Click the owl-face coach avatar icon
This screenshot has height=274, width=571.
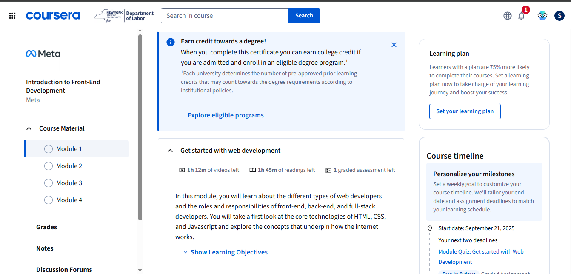542,16
